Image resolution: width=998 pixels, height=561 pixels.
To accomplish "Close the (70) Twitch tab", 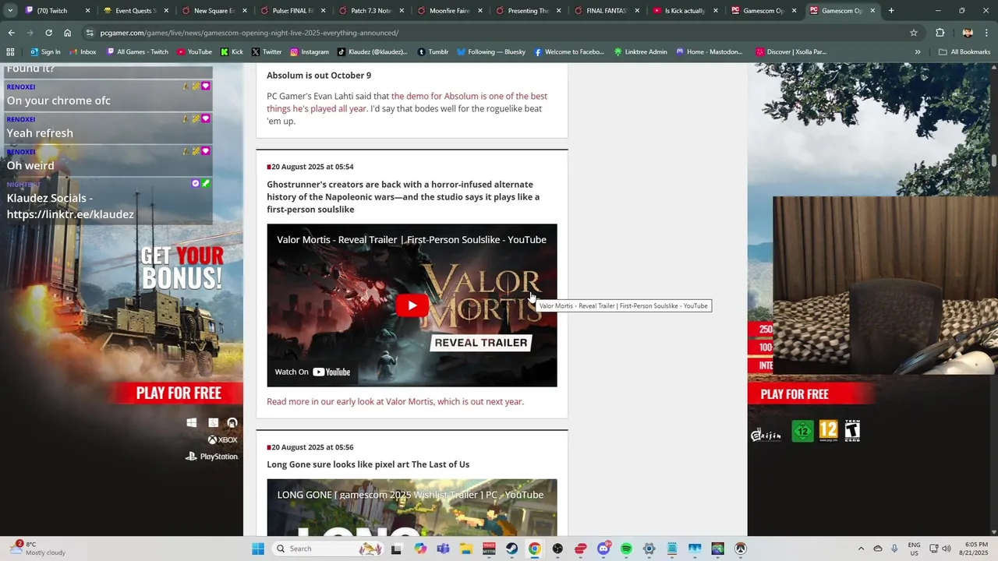I will click(x=87, y=11).
